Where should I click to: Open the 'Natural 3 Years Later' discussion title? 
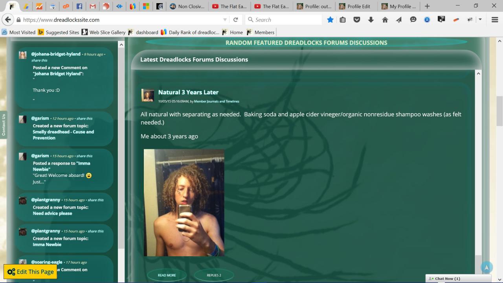pyautogui.click(x=188, y=92)
